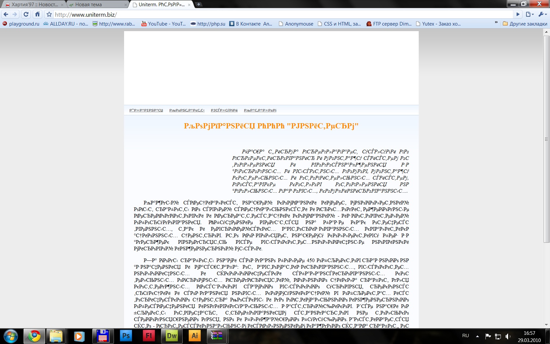The height and width of the screenshot is (344, 550).
Task: Open Windows Explorer from the taskbar
Action: pyautogui.click(x=56, y=336)
